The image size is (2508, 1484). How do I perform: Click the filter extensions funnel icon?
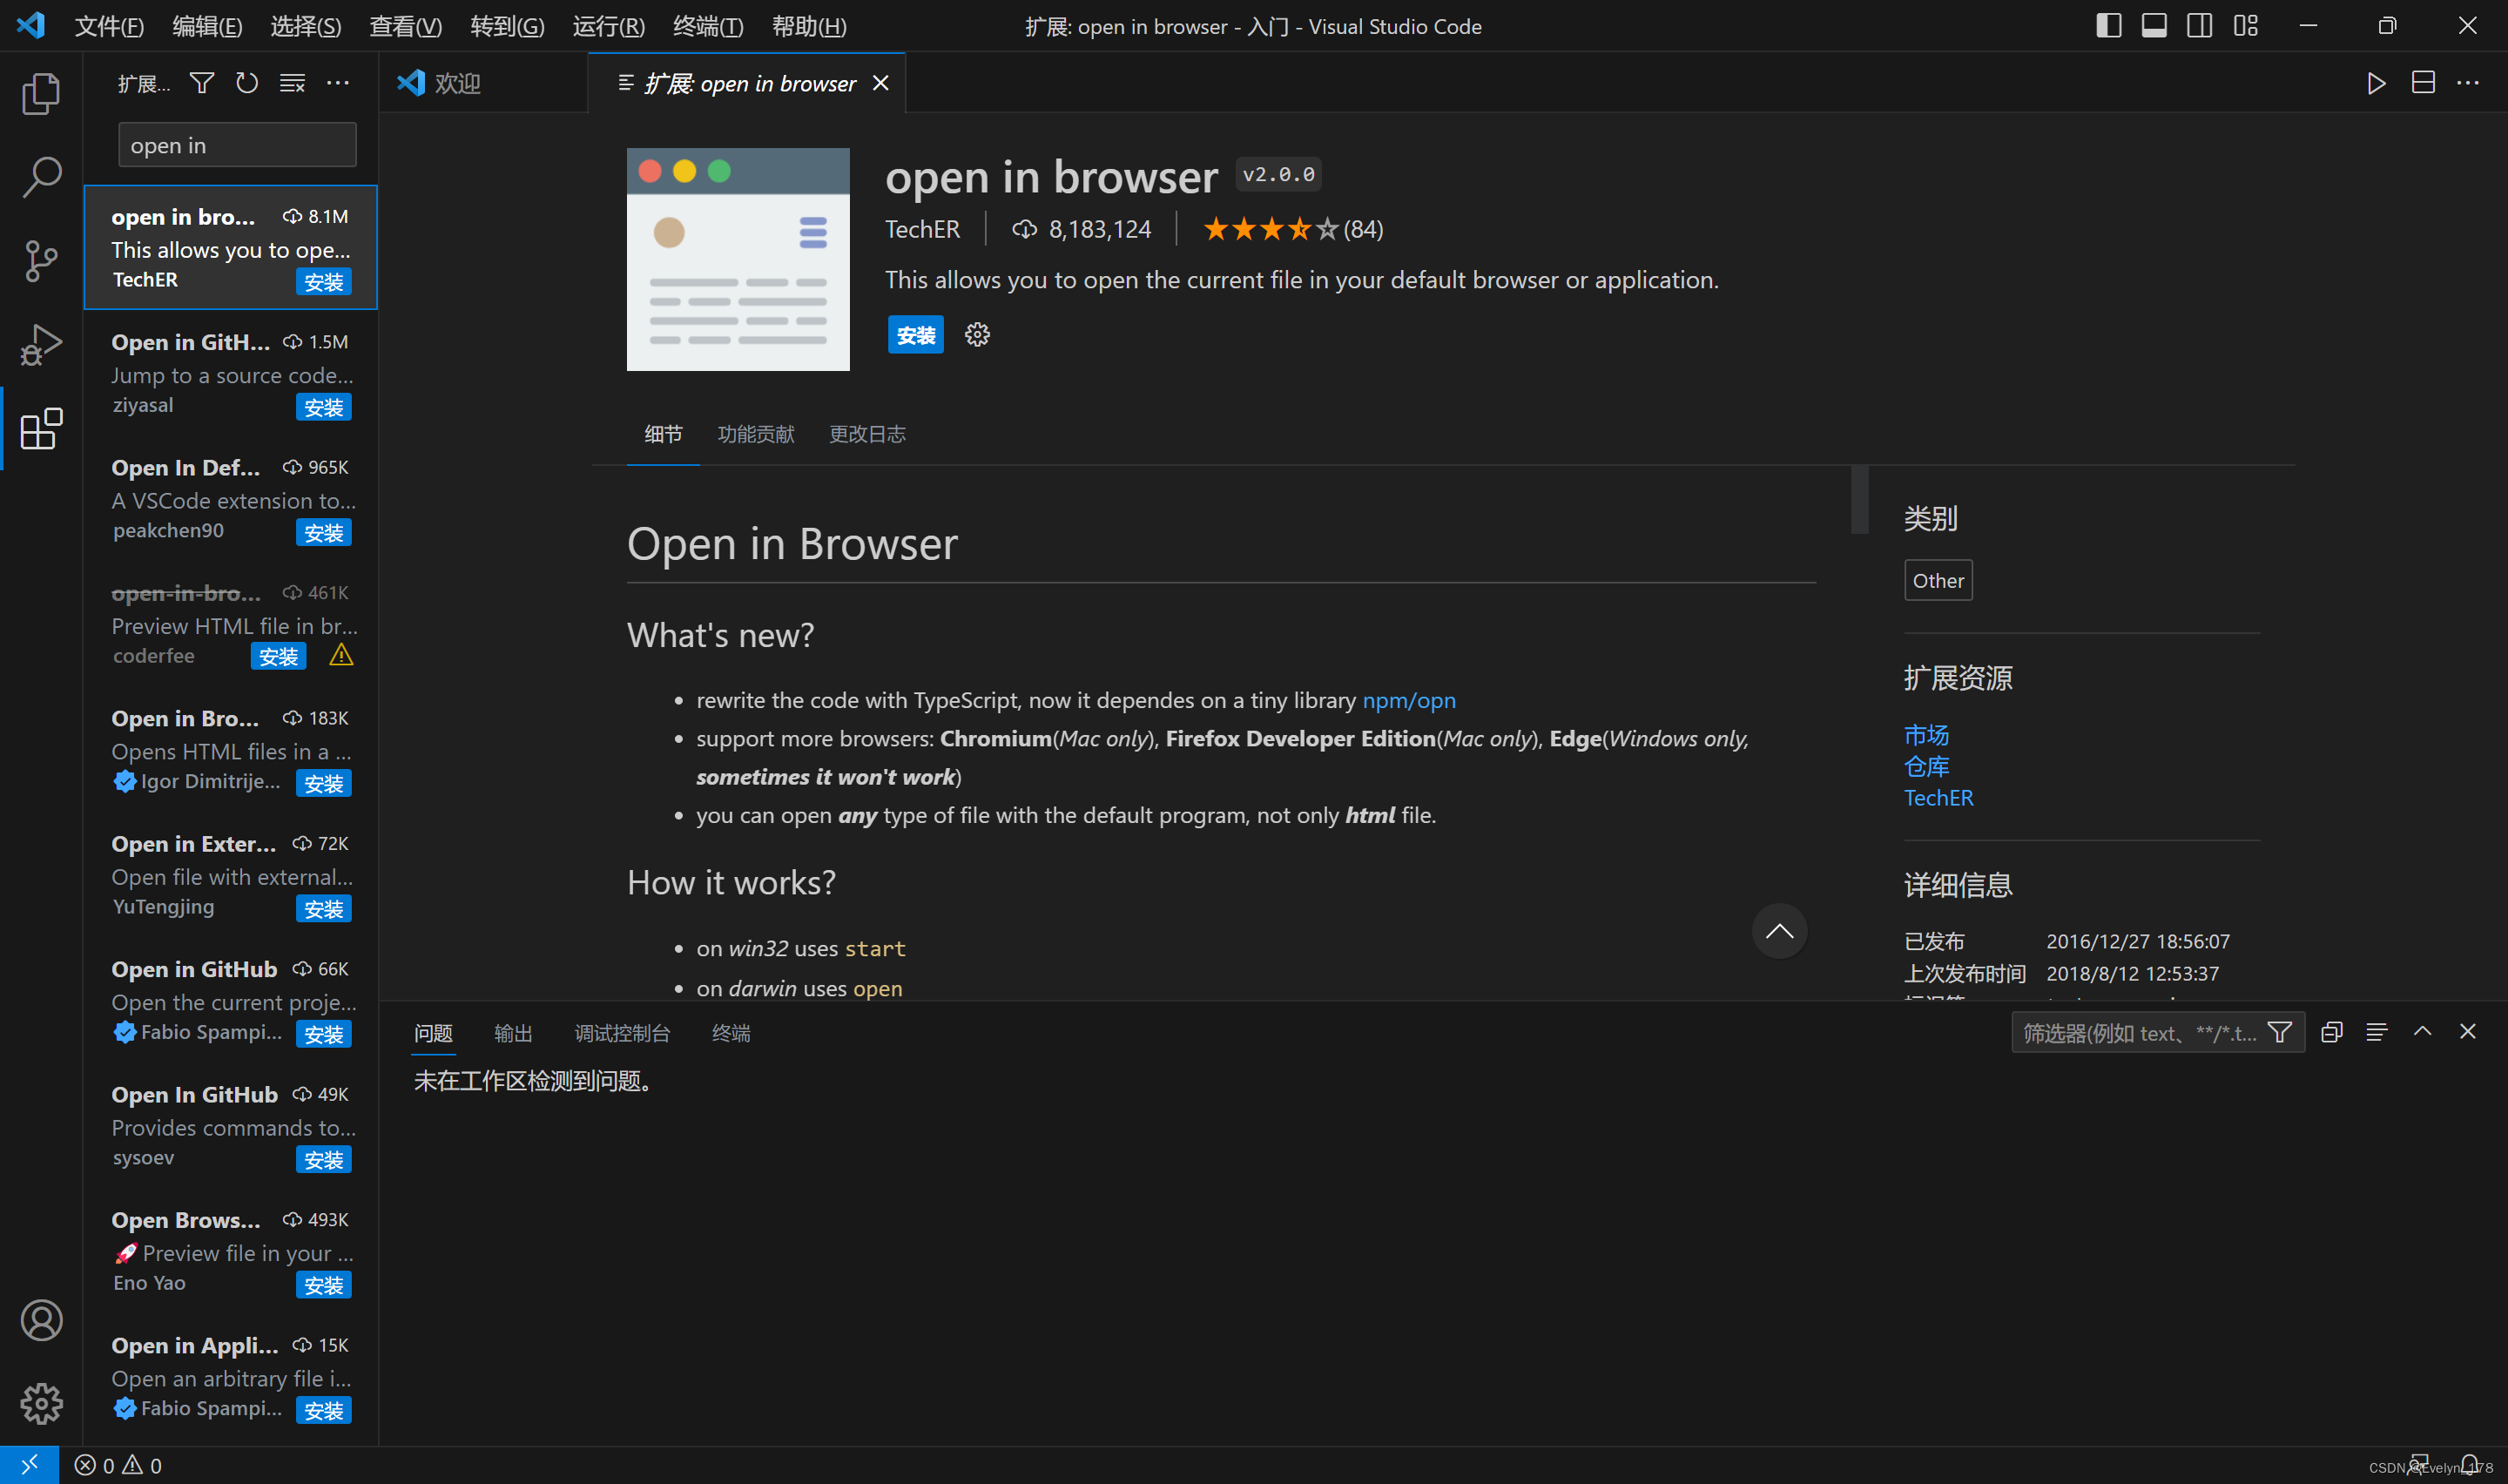click(202, 83)
